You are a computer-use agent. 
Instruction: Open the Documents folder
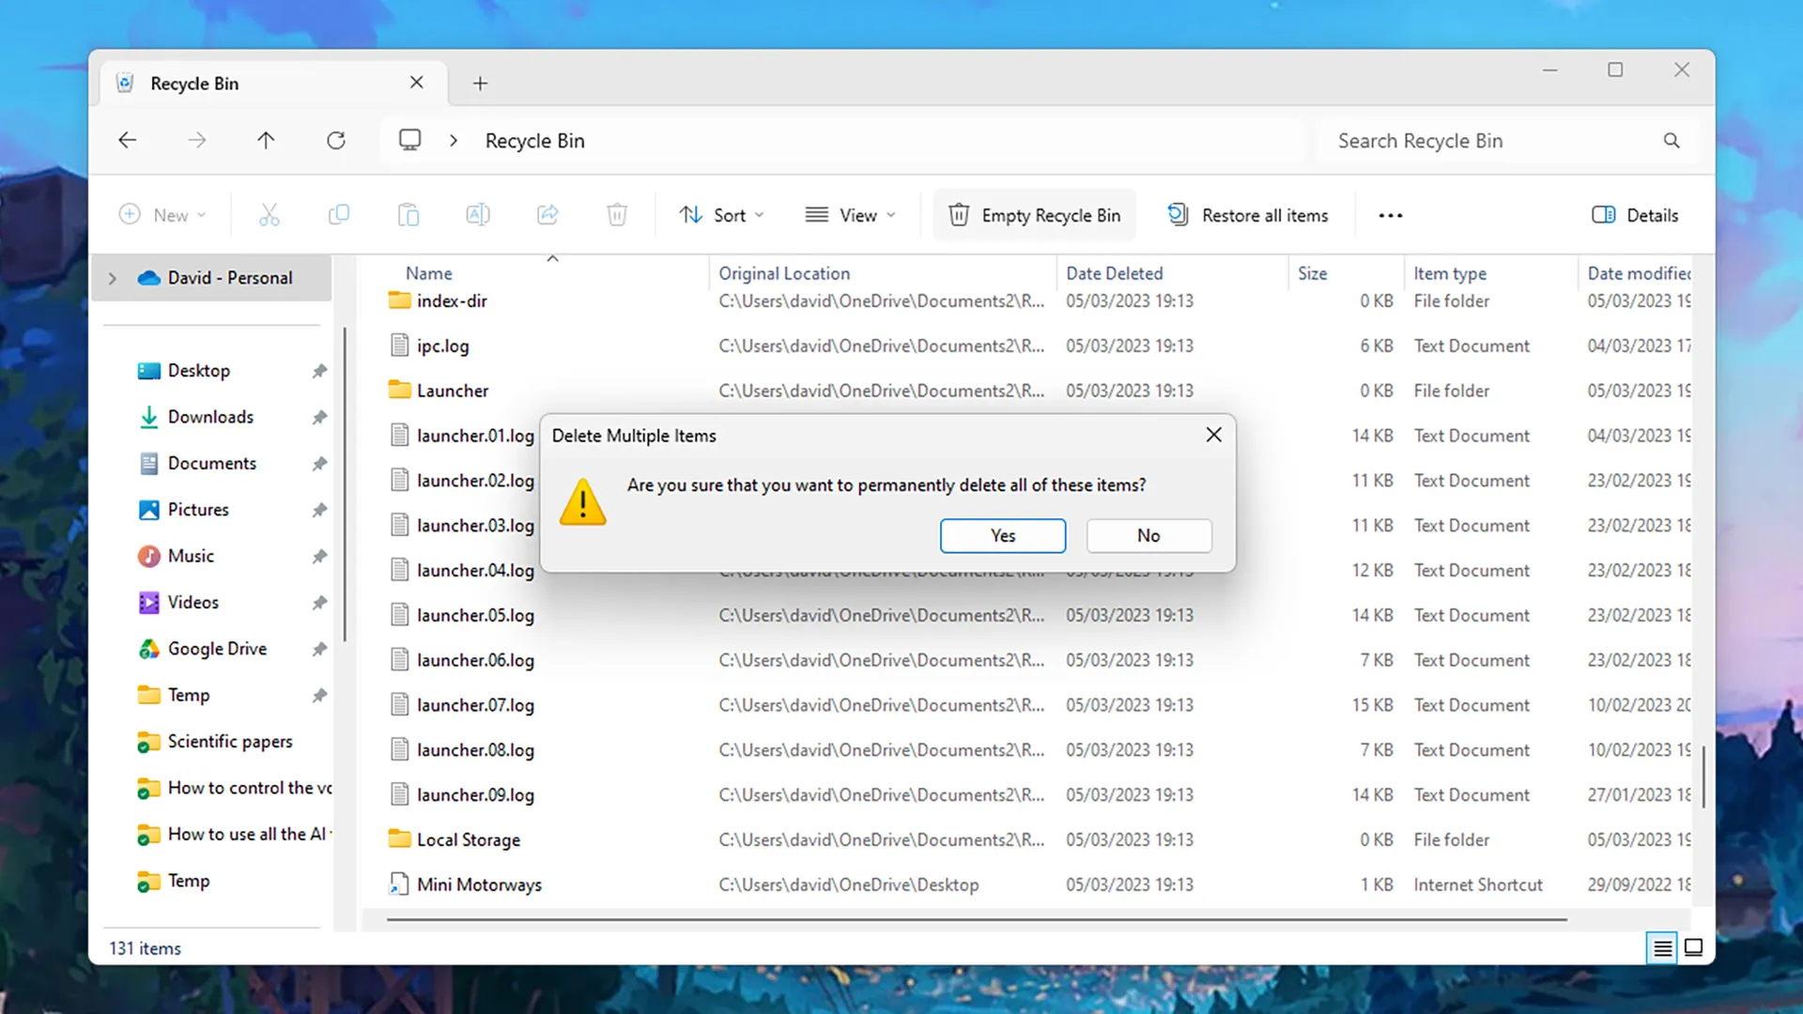[x=211, y=462]
